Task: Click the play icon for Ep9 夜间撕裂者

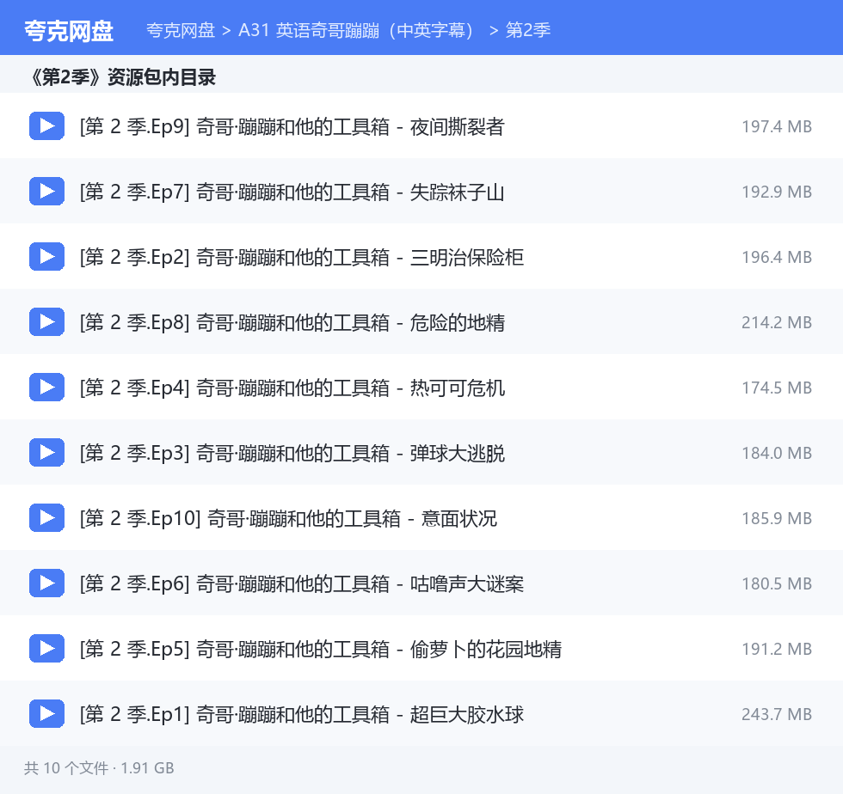Action: (x=46, y=125)
